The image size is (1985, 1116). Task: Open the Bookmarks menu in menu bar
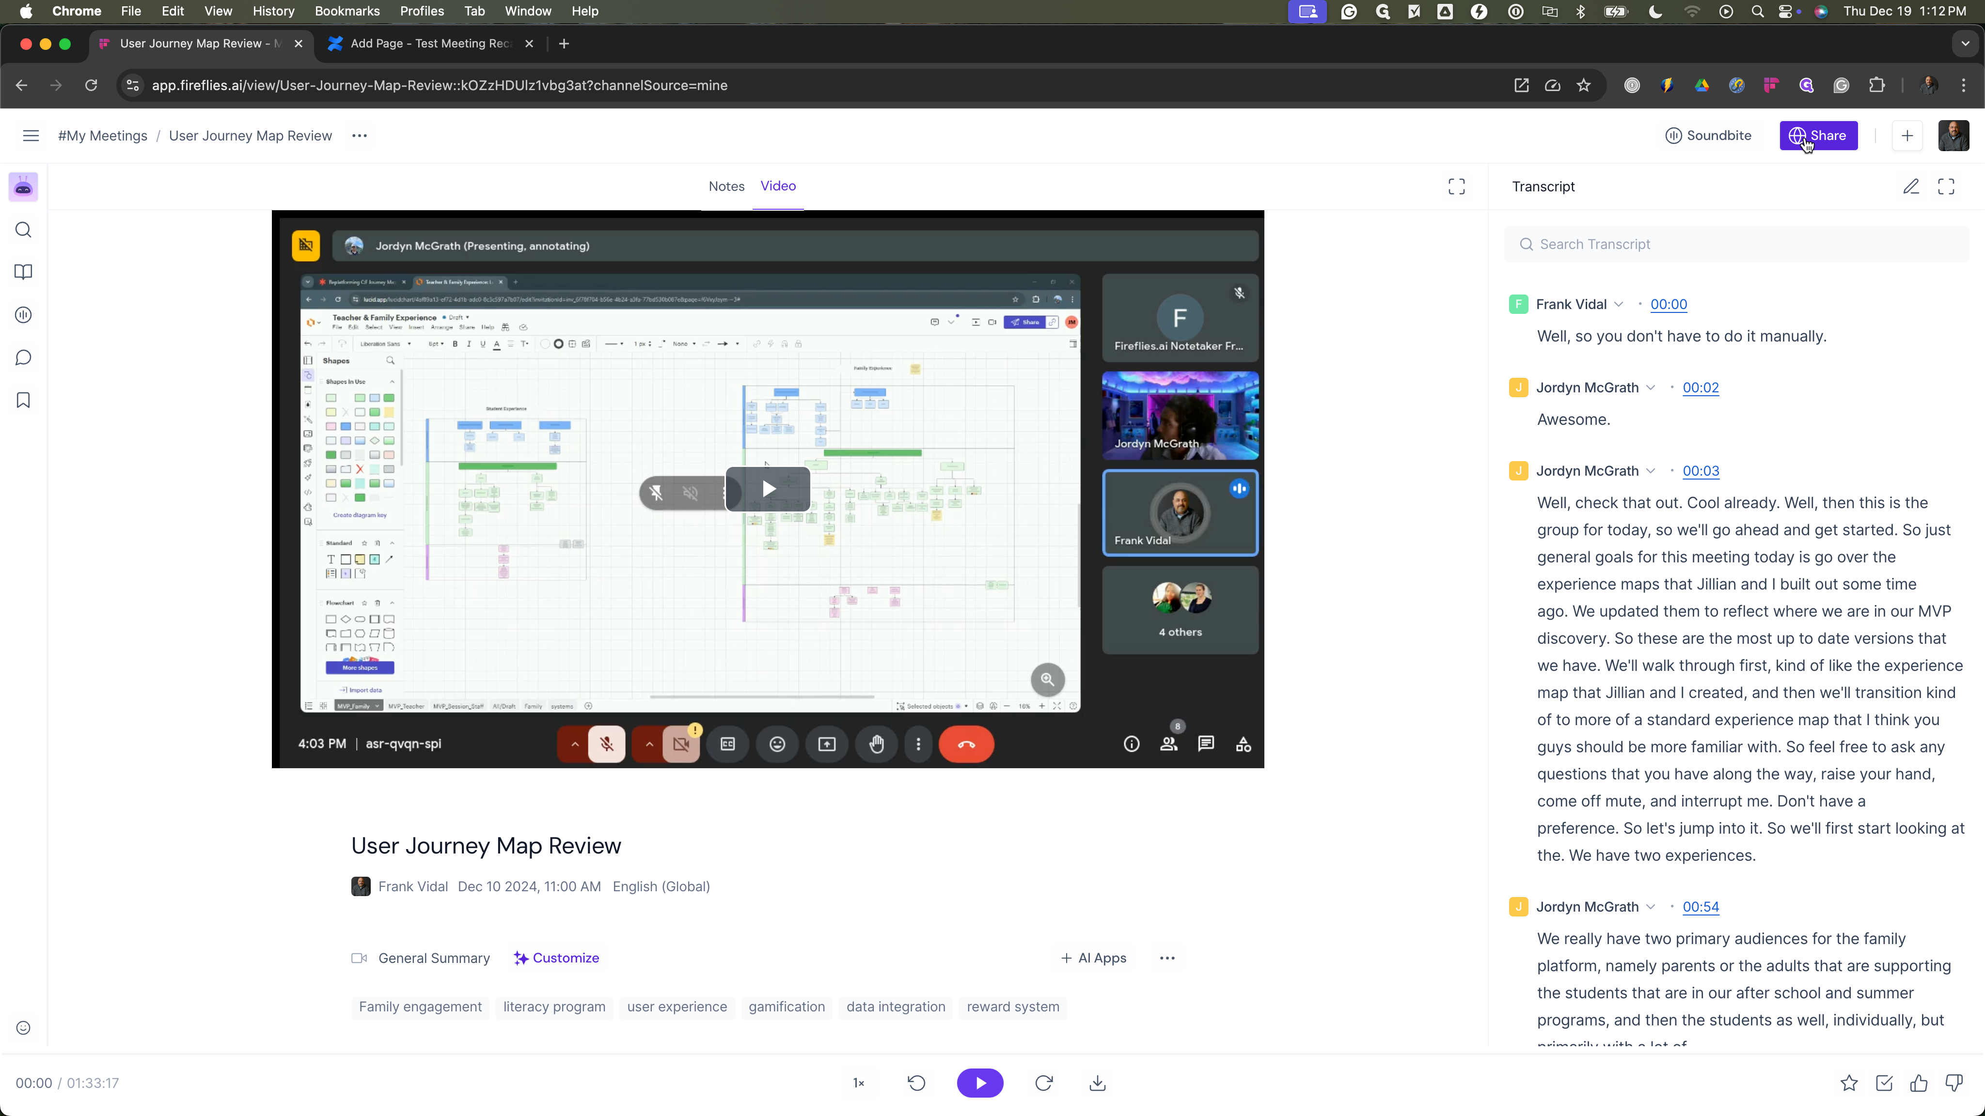point(347,11)
